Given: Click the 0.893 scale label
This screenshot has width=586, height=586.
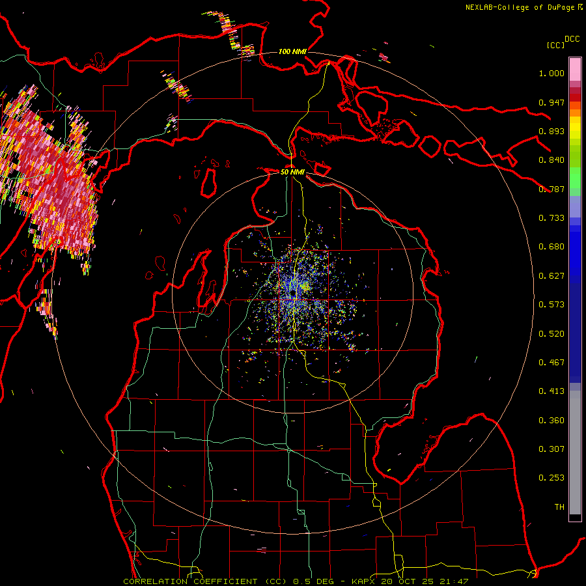Looking at the screenshot, I should pyautogui.click(x=551, y=131).
